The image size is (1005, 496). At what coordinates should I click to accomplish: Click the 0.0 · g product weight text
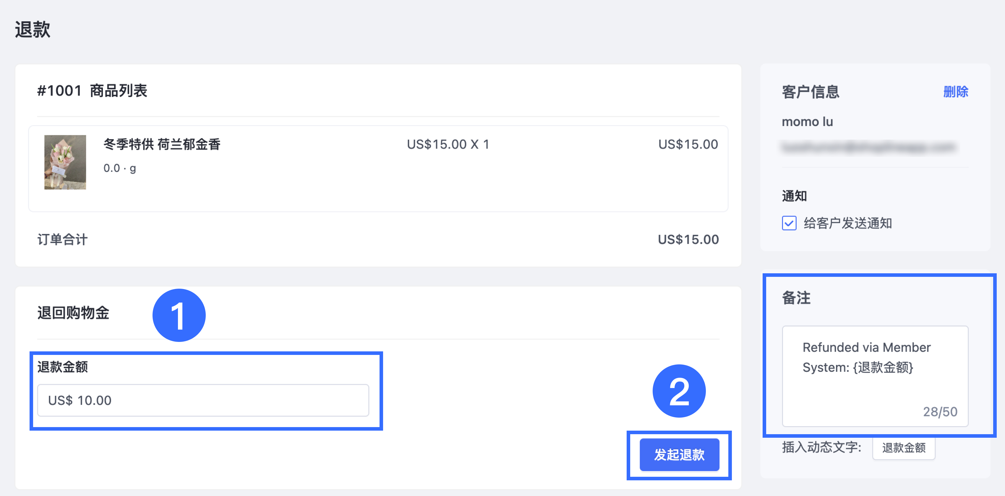(119, 168)
